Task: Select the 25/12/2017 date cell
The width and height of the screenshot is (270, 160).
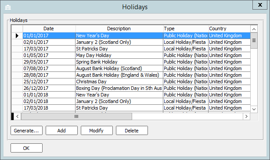Action: click(49, 82)
